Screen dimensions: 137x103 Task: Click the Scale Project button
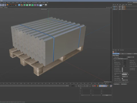coord(120,59)
